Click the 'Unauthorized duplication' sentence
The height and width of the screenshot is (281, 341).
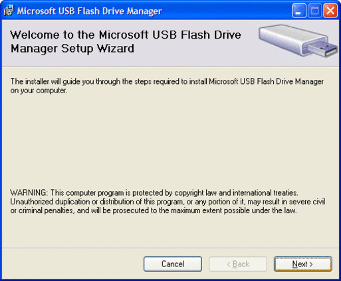[x=168, y=202]
